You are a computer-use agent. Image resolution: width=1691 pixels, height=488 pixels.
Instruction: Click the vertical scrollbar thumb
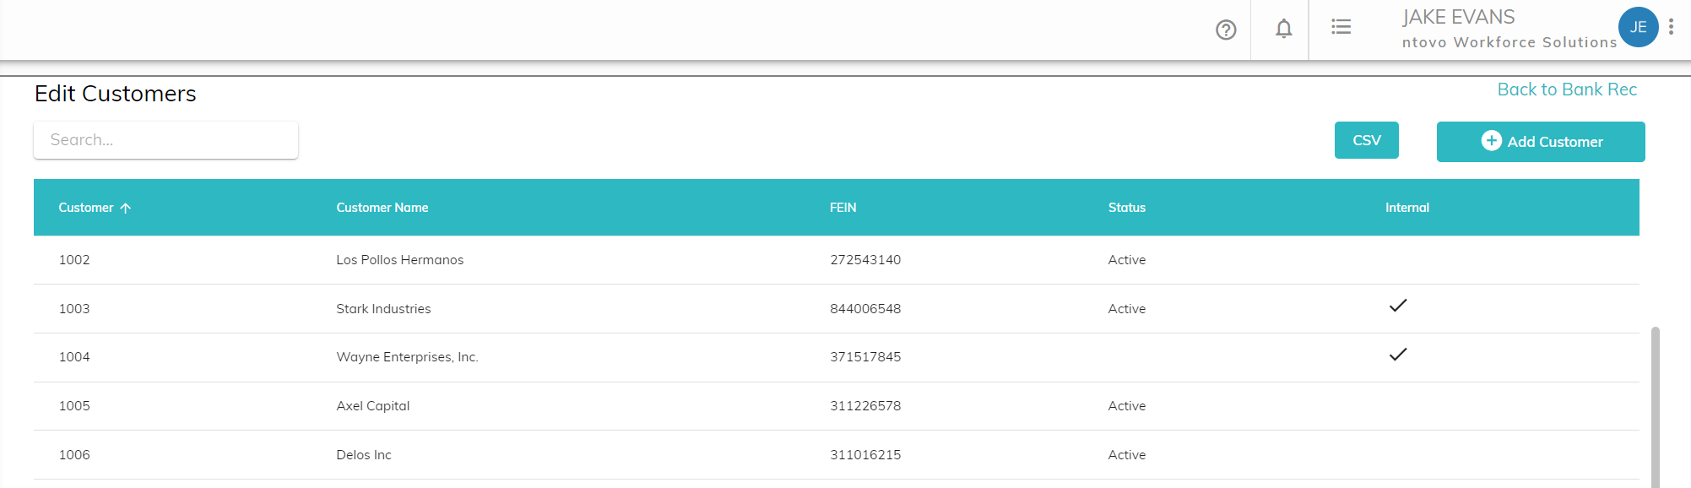coord(1655,405)
